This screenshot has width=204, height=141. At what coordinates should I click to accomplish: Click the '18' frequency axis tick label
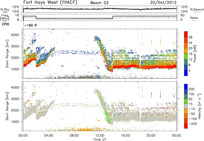17,15
